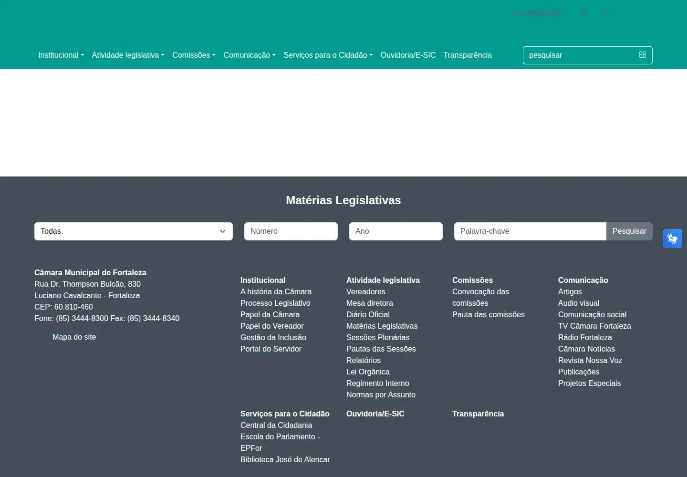The height and width of the screenshot is (477, 687).
Task: Open the Comunicação dropdown in the navigation bar
Action: point(250,55)
